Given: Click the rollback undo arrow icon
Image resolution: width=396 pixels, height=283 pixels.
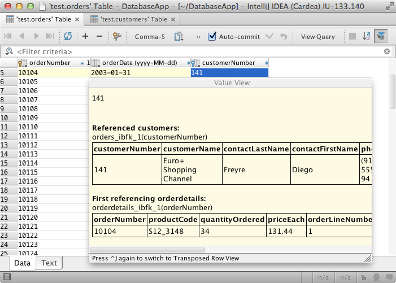Looking at the screenshot, I should (x=284, y=36).
